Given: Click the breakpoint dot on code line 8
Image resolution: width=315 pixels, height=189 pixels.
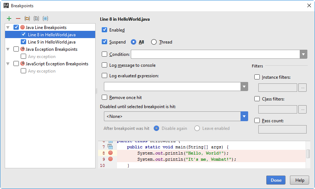Looking at the screenshot, I should point(110,153).
